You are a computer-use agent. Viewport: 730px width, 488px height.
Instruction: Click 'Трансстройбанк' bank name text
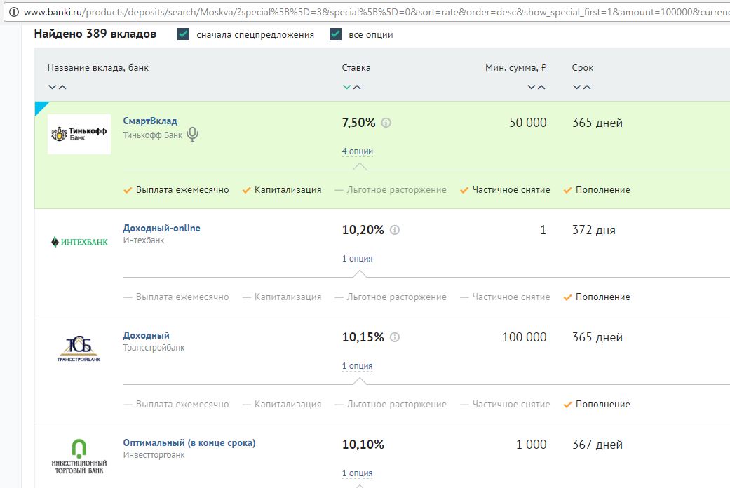pyautogui.click(x=154, y=347)
